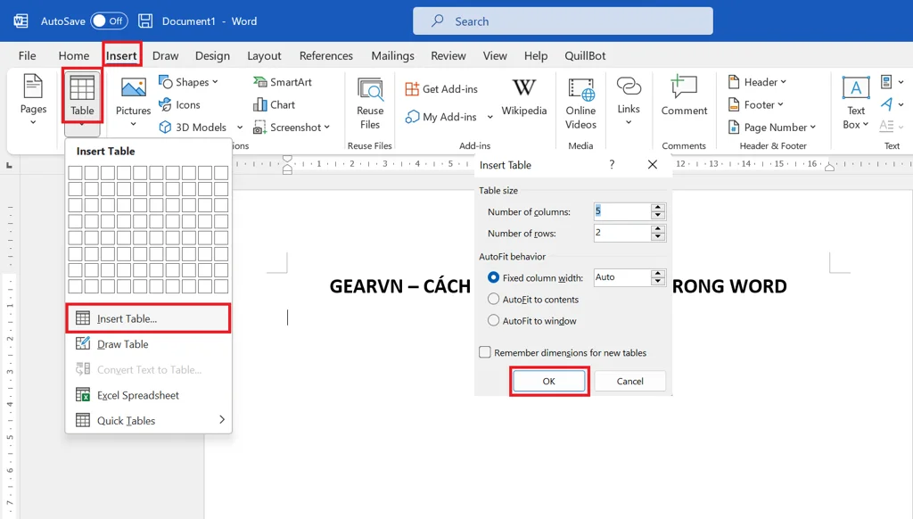Insert a Header
Image resolution: width=913 pixels, height=519 pixels.
757,82
